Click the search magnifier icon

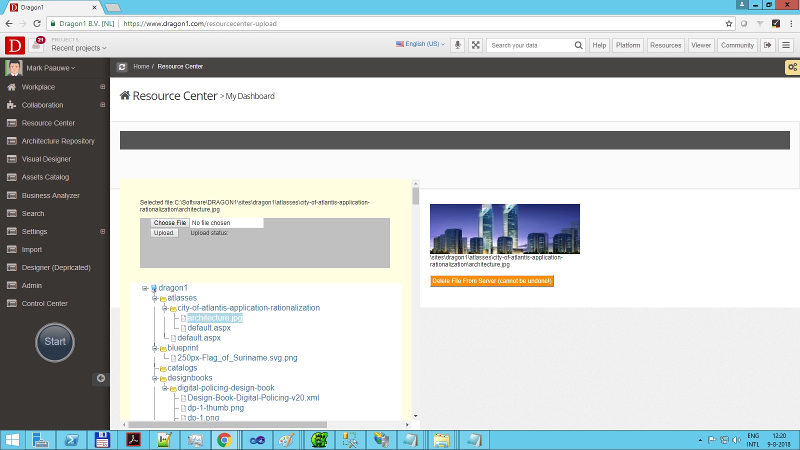point(578,45)
